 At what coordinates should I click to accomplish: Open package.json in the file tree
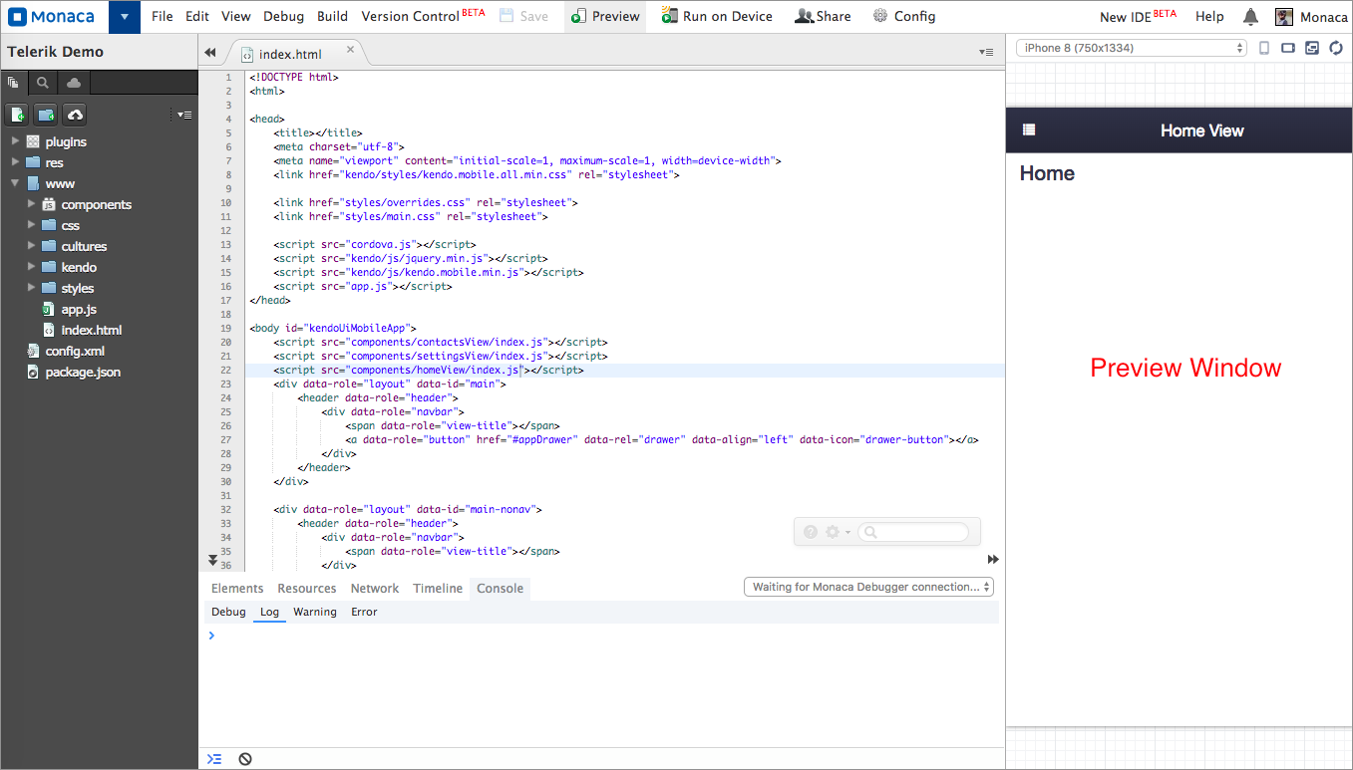tap(83, 372)
